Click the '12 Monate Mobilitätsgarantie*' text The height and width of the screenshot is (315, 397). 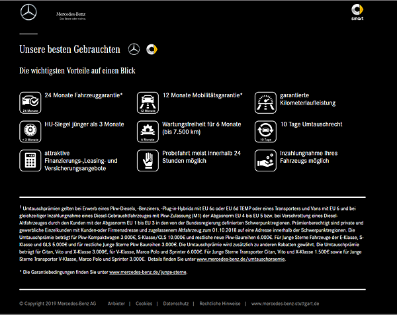click(x=202, y=95)
